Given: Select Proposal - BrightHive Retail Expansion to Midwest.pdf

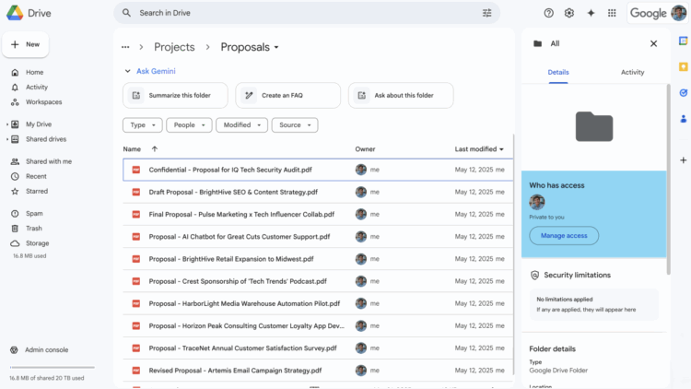Looking at the screenshot, I should [318, 259].
